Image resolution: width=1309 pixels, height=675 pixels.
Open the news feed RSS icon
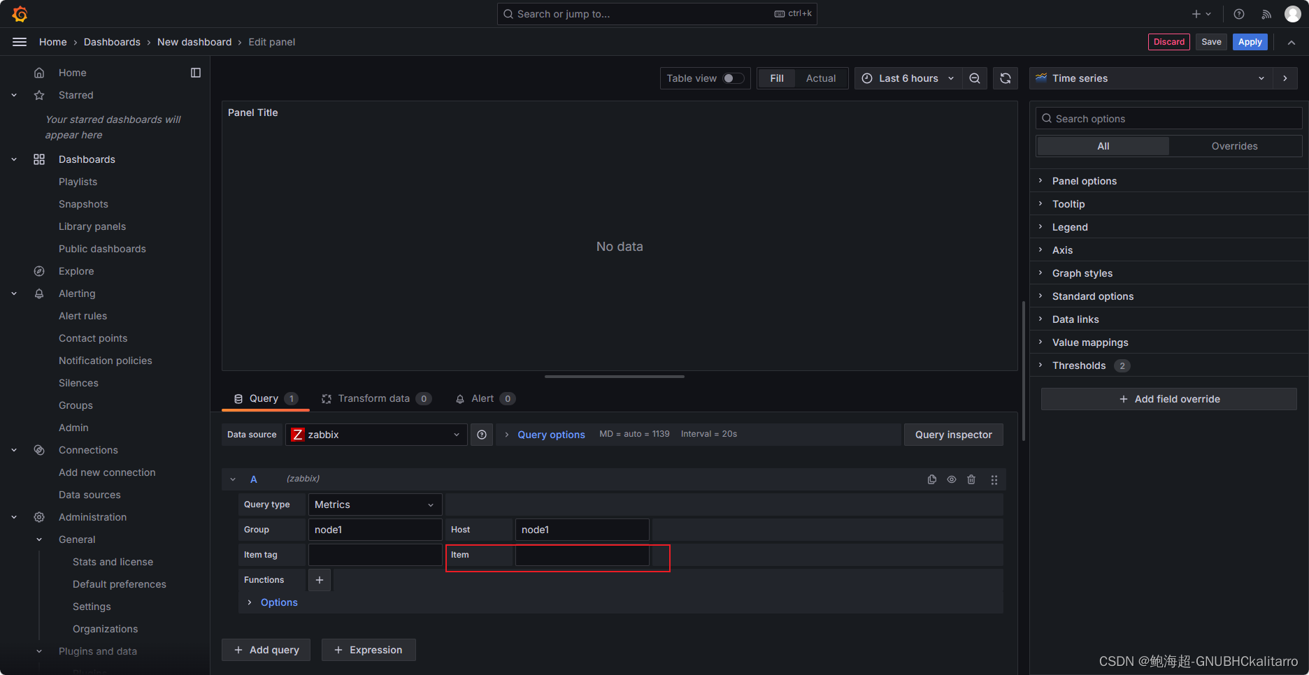(1266, 14)
